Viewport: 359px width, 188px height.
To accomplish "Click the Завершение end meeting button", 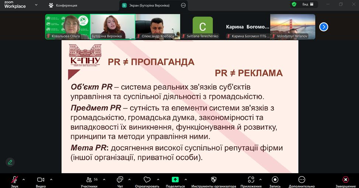I will (x=345, y=180).
